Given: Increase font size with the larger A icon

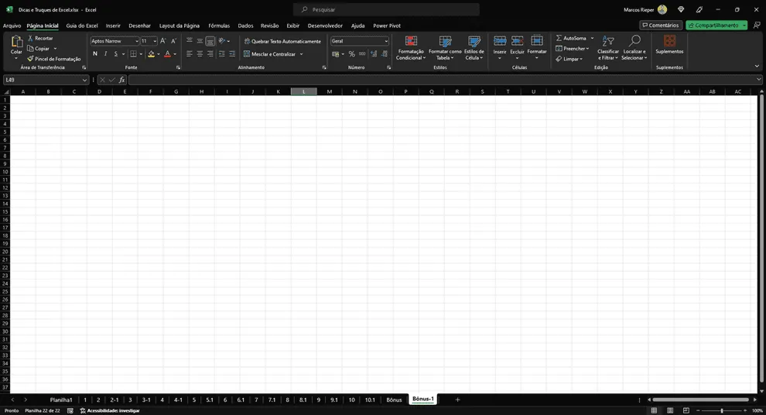Looking at the screenshot, I should tap(163, 41).
